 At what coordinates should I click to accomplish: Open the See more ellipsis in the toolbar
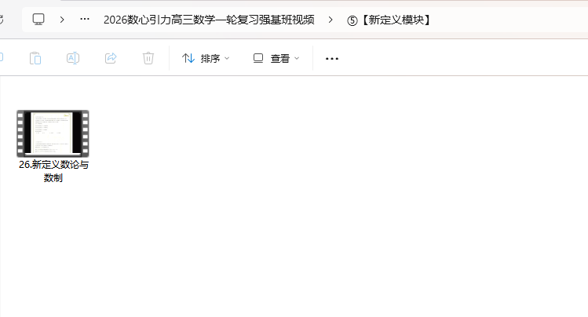tap(332, 58)
